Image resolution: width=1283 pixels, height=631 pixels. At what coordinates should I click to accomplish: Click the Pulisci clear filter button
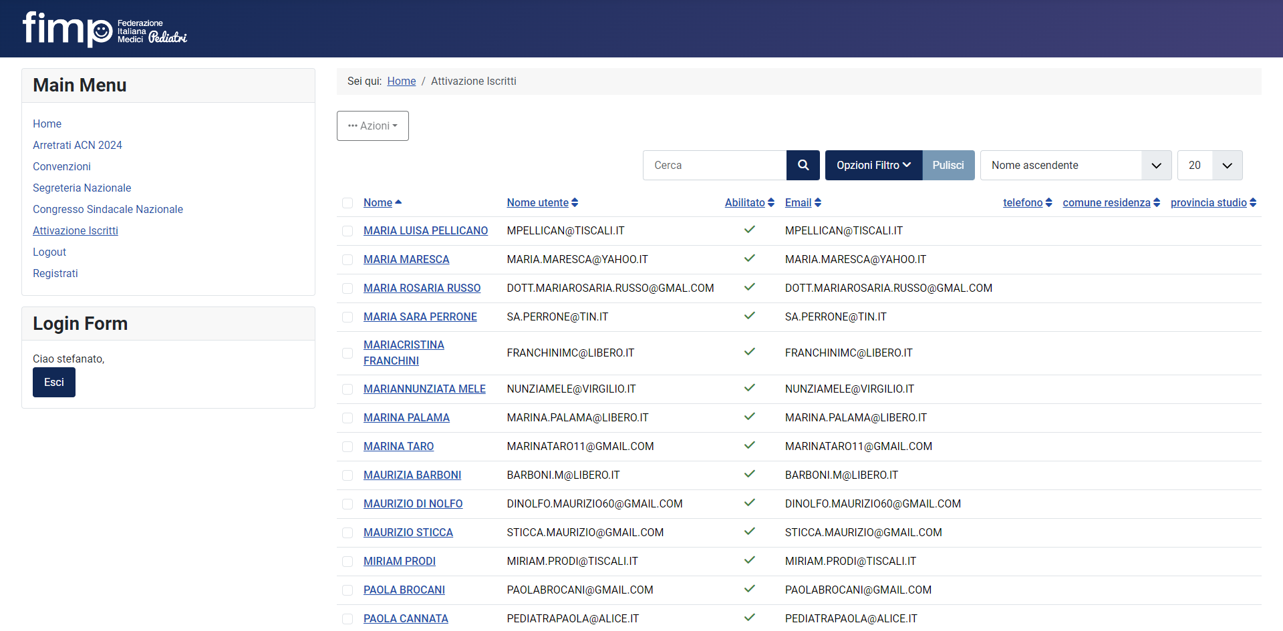(948, 165)
